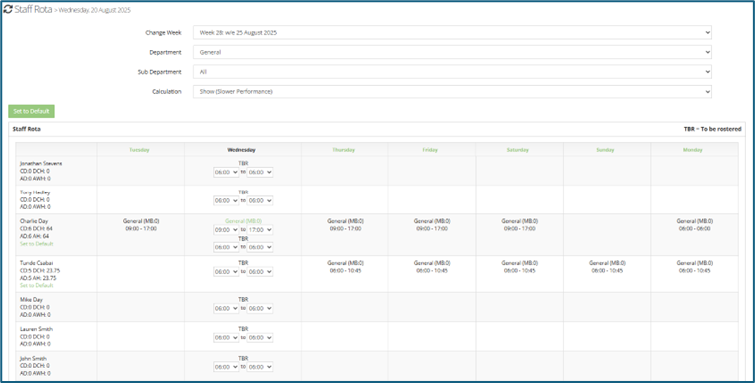
Task: Select Tunde Csabai's name
Action: tap(37, 263)
